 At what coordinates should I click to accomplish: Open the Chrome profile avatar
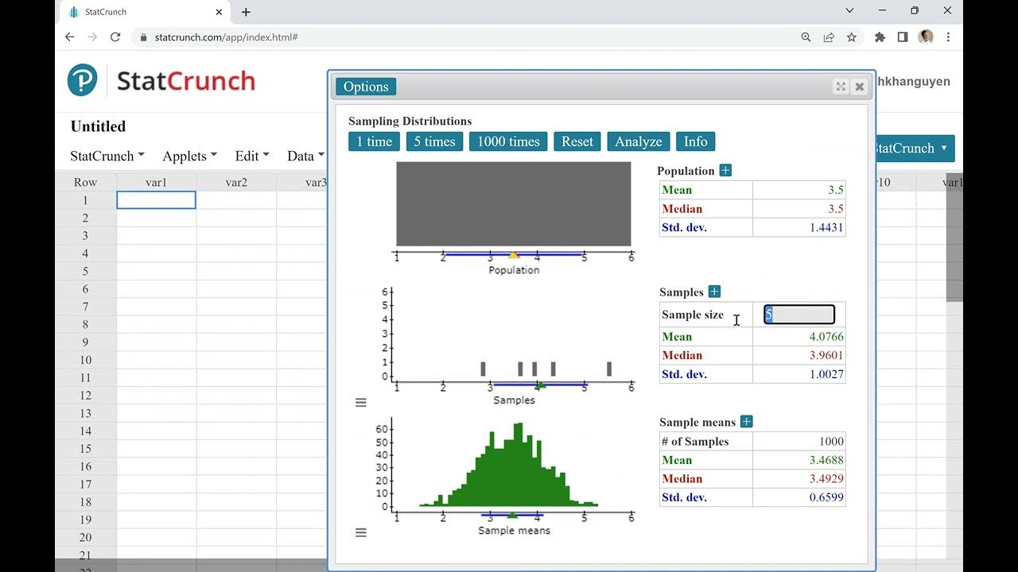pos(926,37)
